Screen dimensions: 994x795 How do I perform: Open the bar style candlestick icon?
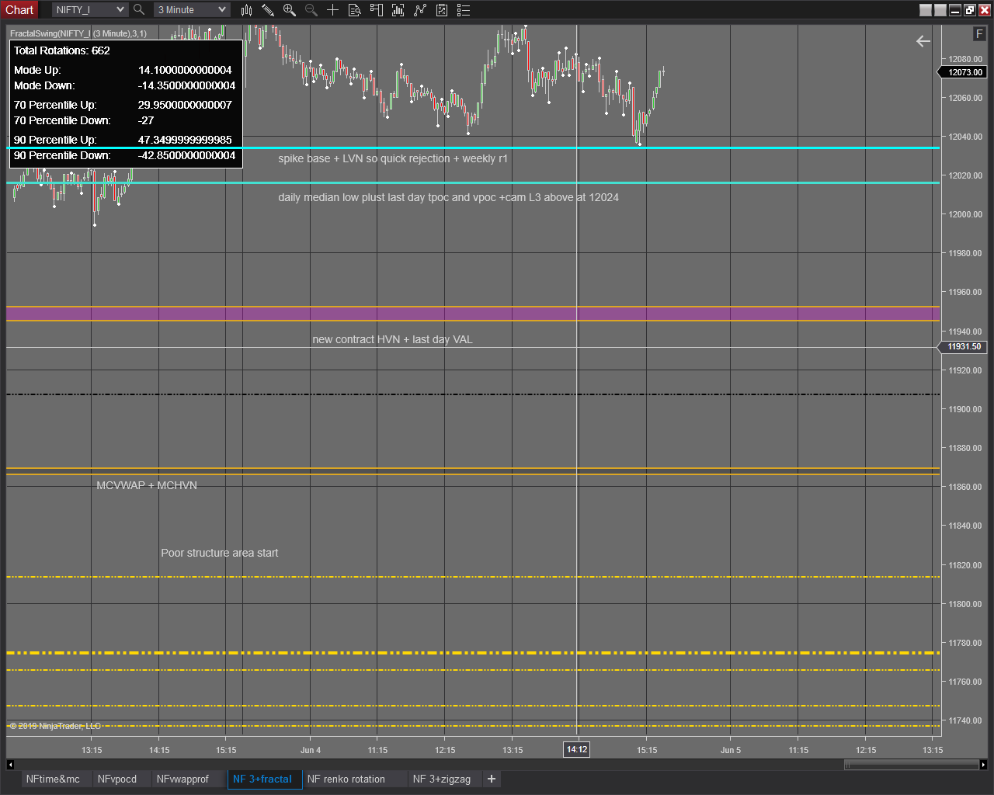pos(246,10)
